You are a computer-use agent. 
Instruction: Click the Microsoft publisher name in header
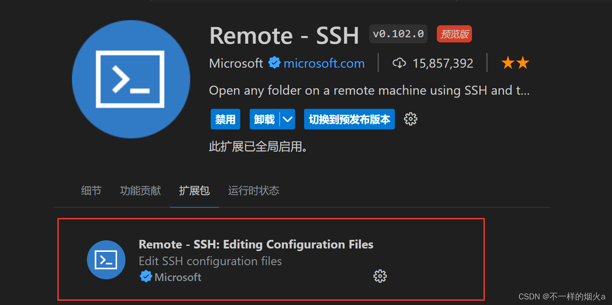(x=236, y=63)
